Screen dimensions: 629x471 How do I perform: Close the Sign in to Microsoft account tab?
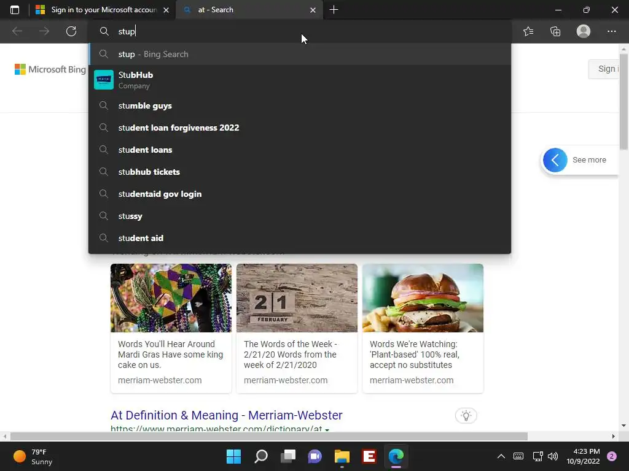166,10
